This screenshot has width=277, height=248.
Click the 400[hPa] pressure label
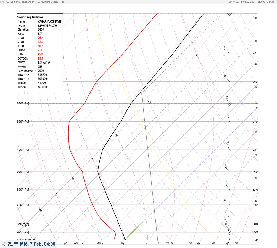23,150
